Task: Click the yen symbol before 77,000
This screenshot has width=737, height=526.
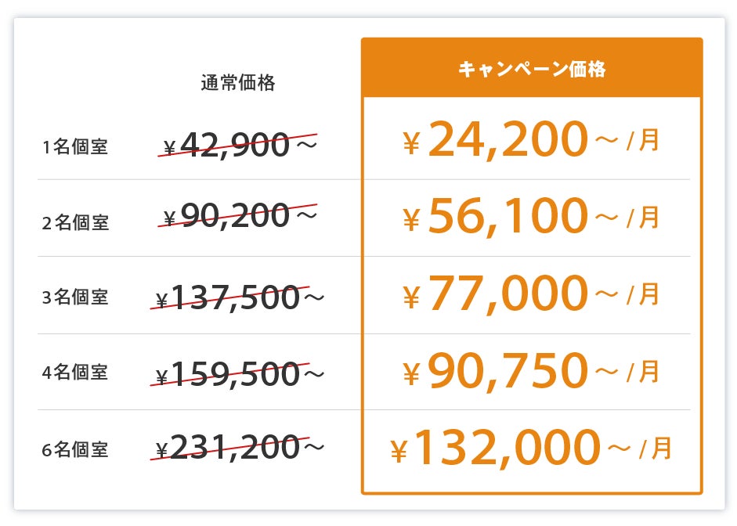Action: pyautogui.click(x=411, y=297)
